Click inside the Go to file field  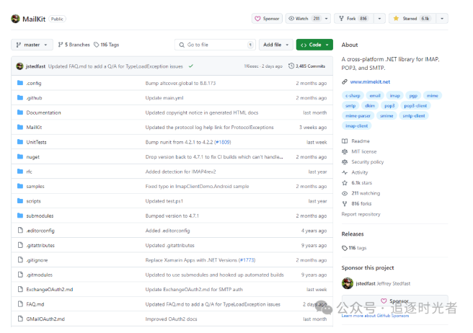[x=215, y=45]
